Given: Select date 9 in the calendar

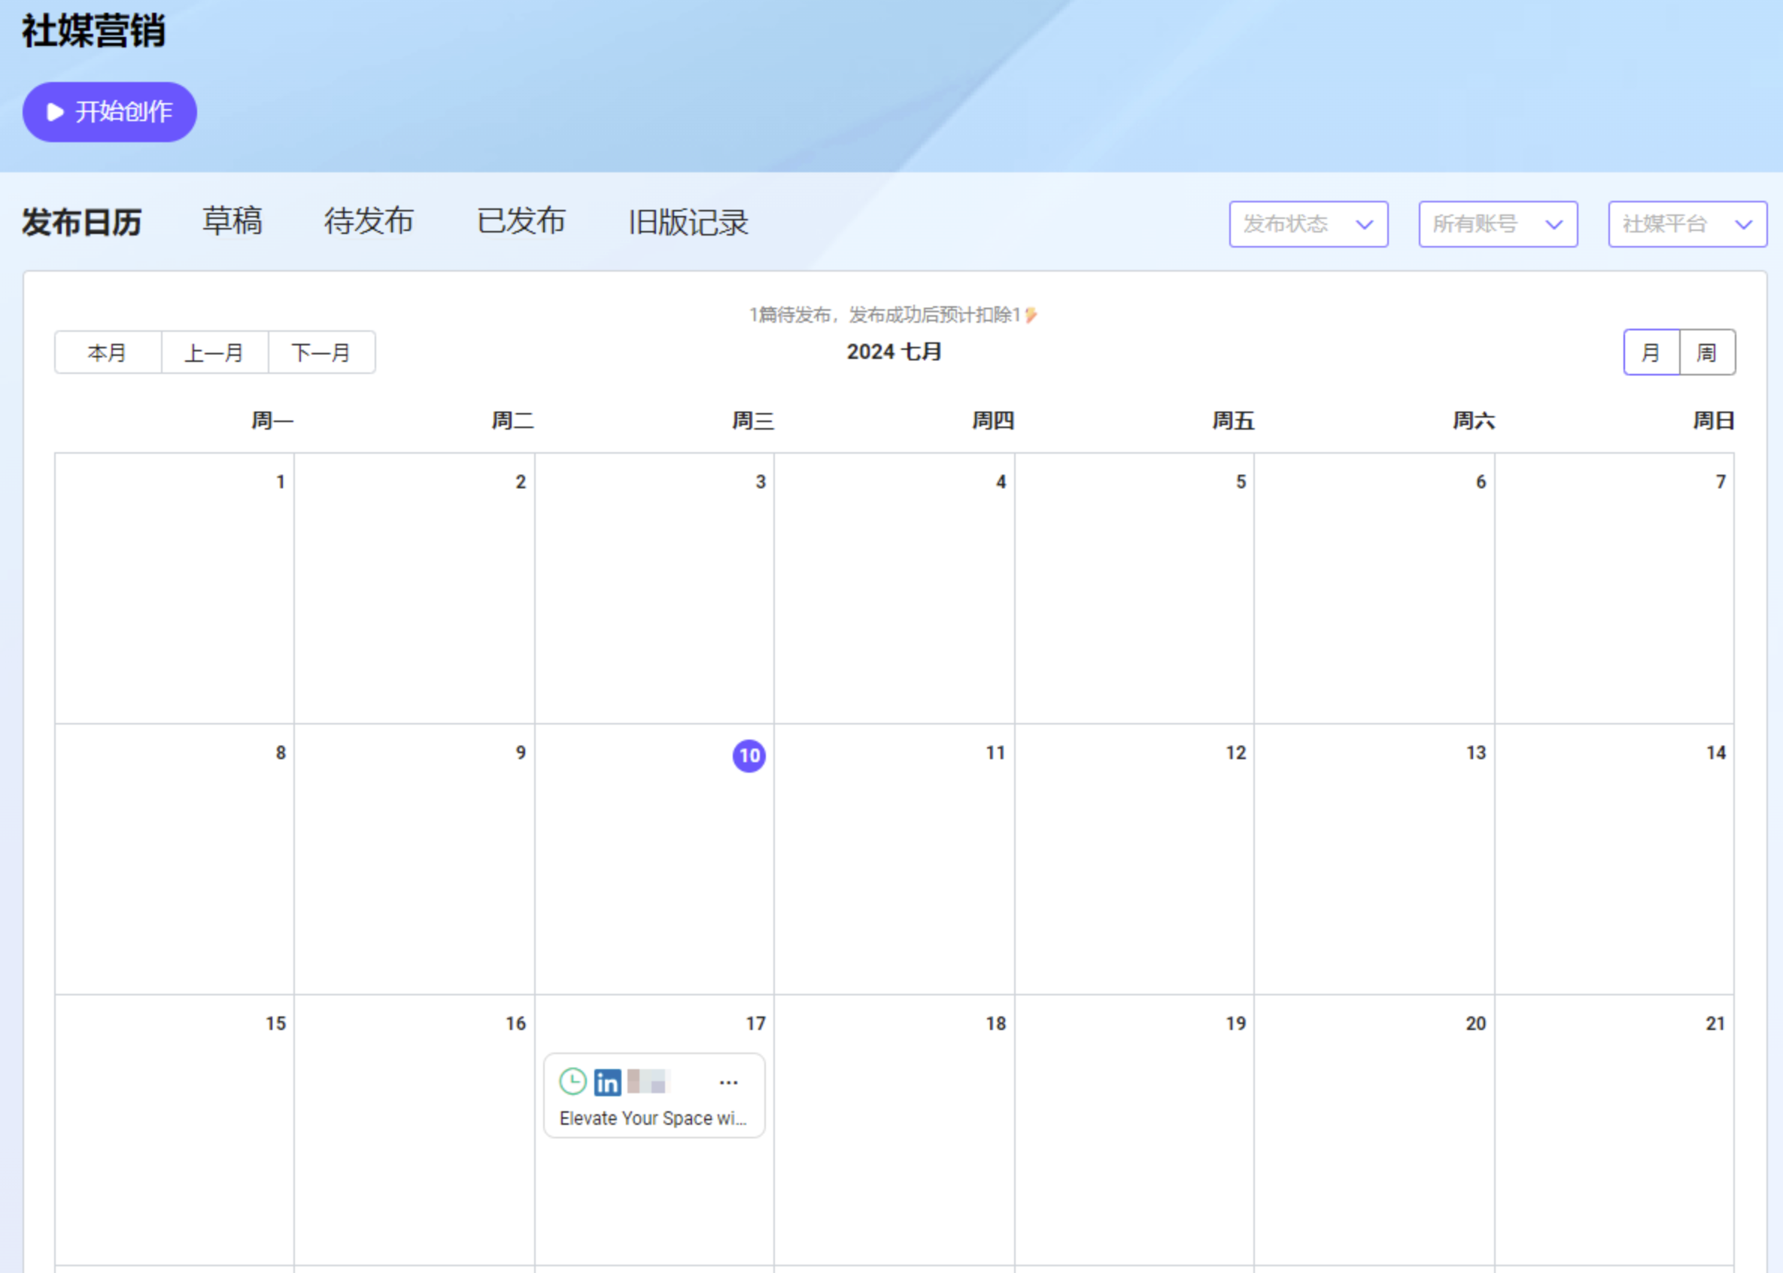Looking at the screenshot, I should [x=521, y=753].
